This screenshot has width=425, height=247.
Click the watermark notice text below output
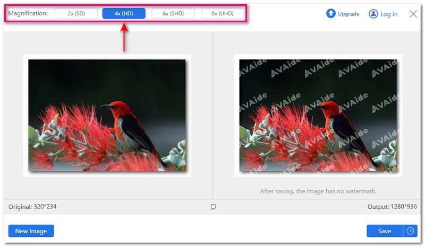pos(318,191)
